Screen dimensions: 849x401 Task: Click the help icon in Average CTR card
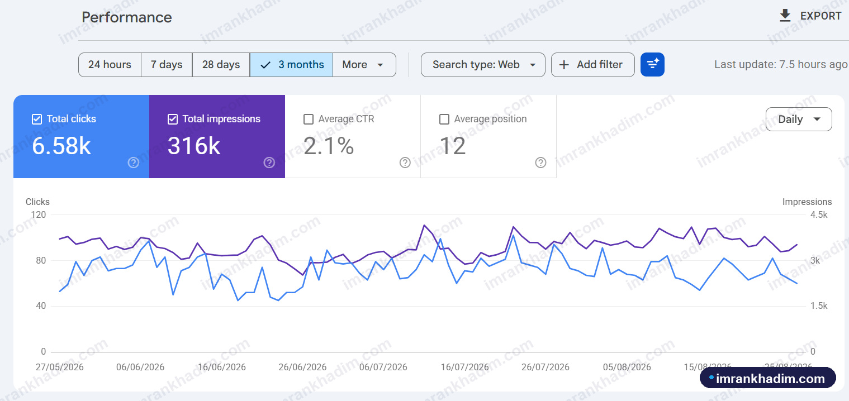point(405,163)
